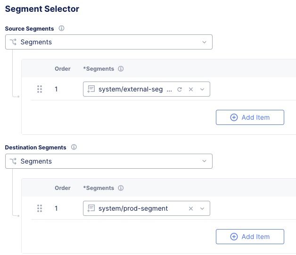This screenshot has height=255, width=296.
Task: Click info icon next to source *Segments column
Action: (121, 69)
